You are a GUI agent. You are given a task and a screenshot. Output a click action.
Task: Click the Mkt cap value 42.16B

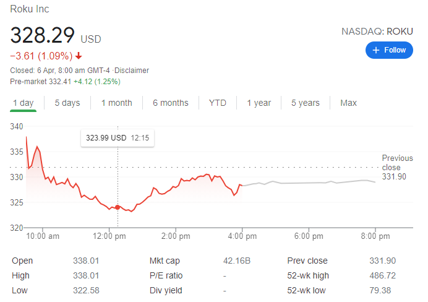coord(237,261)
